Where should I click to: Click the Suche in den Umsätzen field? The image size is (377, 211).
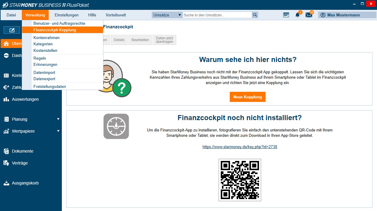[217, 15]
